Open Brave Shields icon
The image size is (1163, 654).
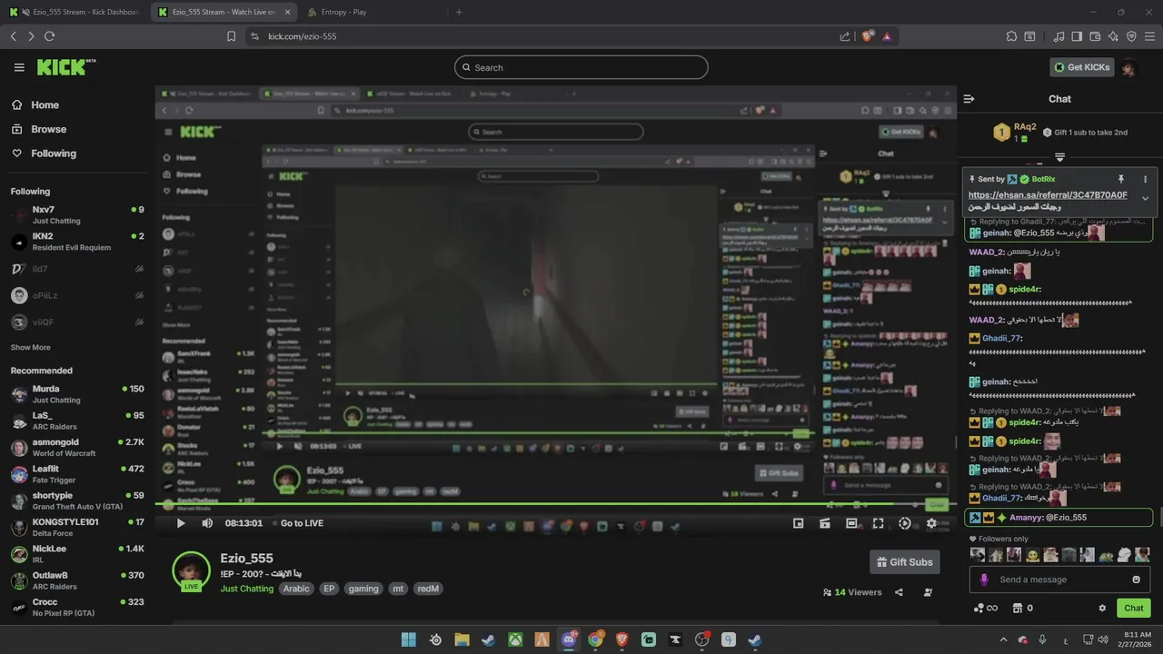click(868, 36)
